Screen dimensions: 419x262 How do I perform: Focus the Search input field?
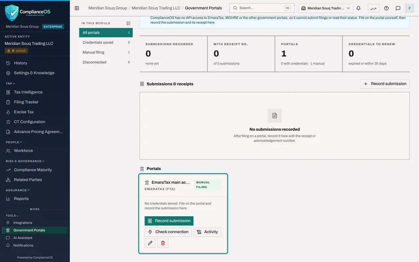coord(262,8)
